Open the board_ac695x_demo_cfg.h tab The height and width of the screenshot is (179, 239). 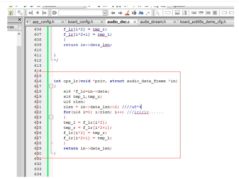pyautogui.click(x=203, y=22)
